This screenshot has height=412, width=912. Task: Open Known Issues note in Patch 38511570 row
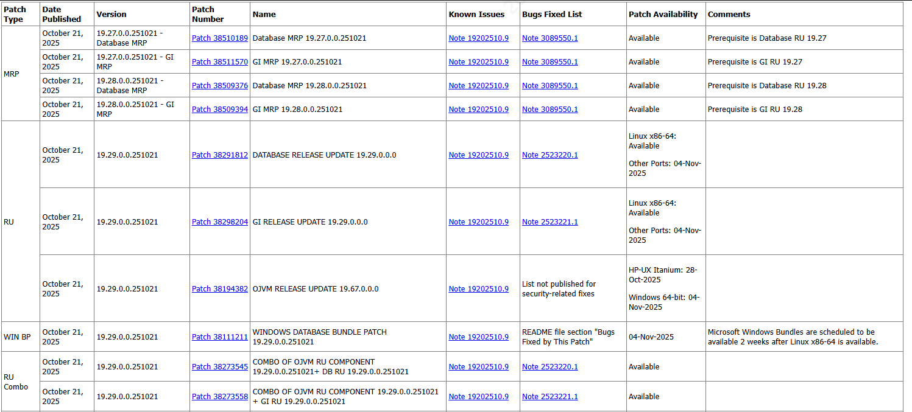click(x=479, y=62)
